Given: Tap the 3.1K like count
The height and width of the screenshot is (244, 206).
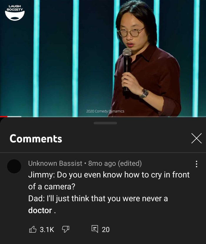Looking at the screenshot, I should pyautogui.click(x=47, y=230).
